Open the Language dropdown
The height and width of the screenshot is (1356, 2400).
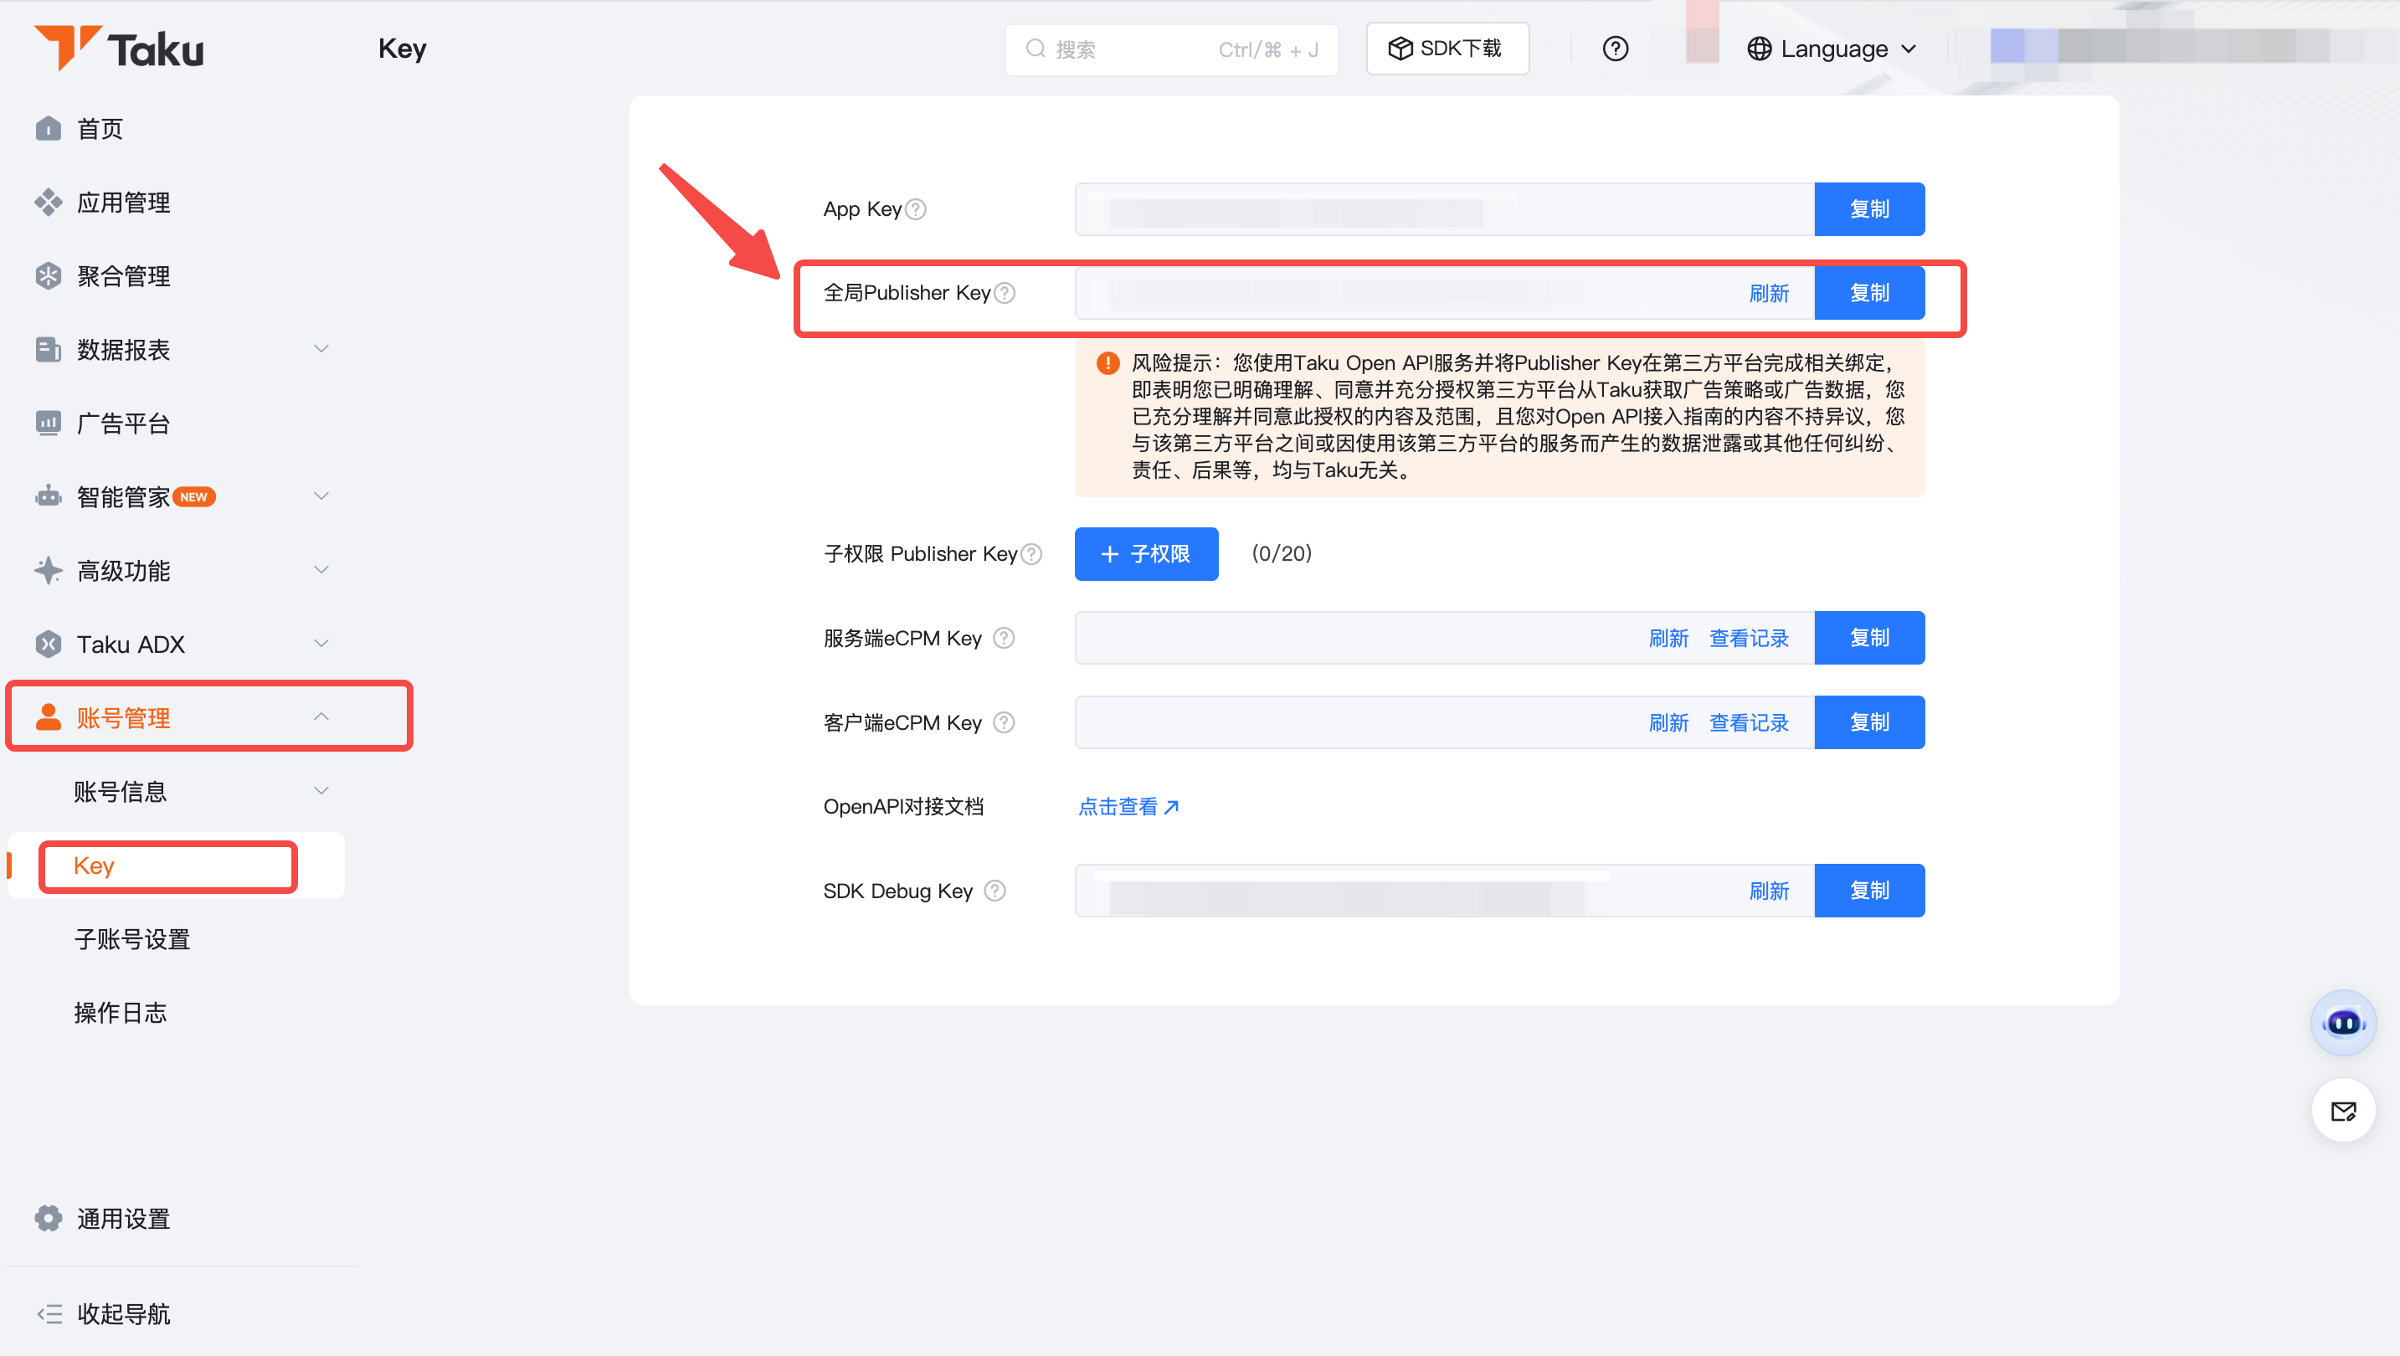pos(1832,49)
